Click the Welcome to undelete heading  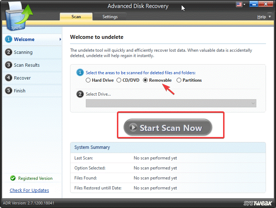click(x=97, y=37)
